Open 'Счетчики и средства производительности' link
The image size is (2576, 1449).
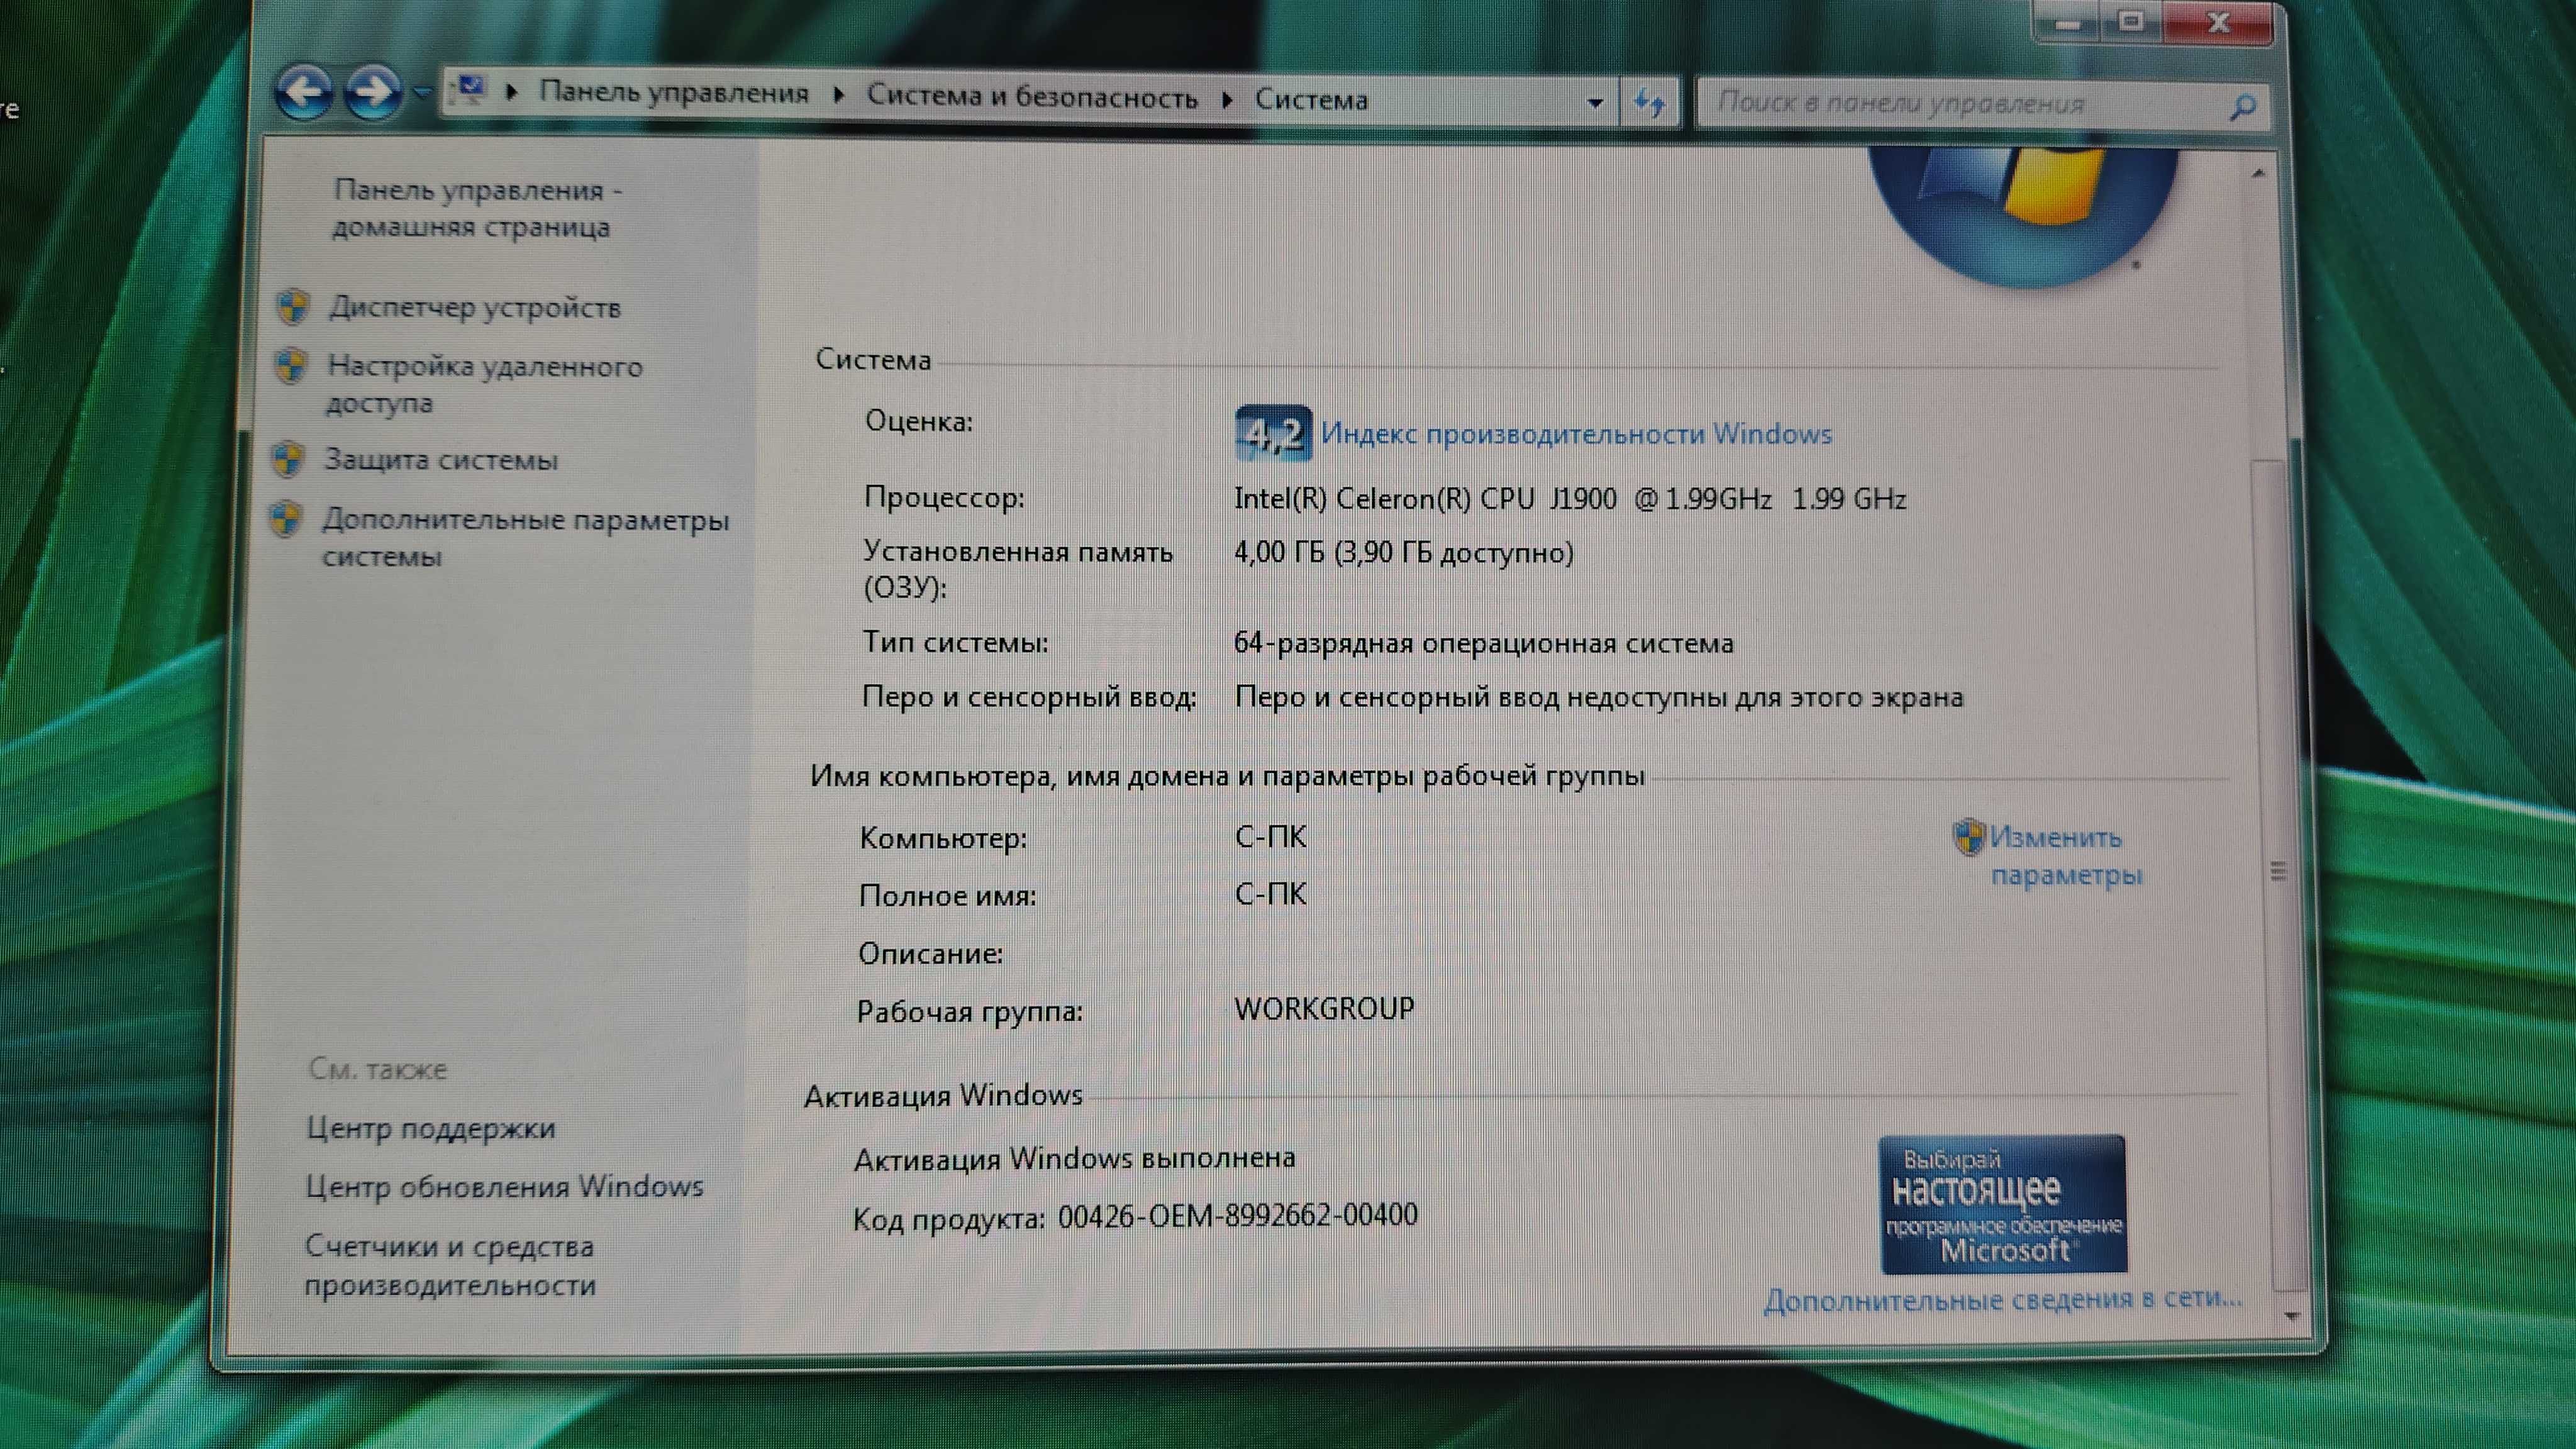[450, 1266]
